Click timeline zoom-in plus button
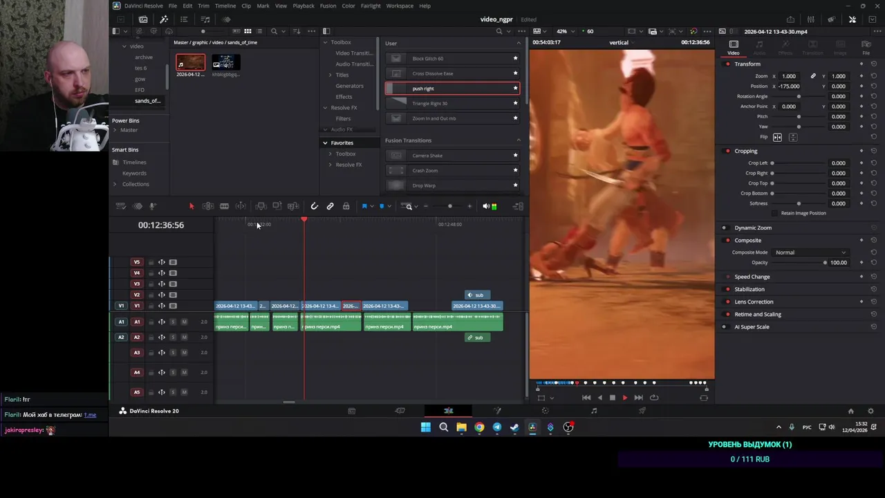Viewport: 885px width, 498px height. (469, 206)
